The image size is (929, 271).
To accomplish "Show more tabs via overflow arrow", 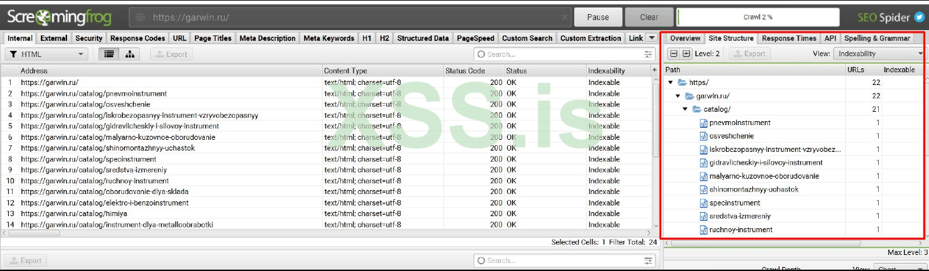I will tap(652, 38).
